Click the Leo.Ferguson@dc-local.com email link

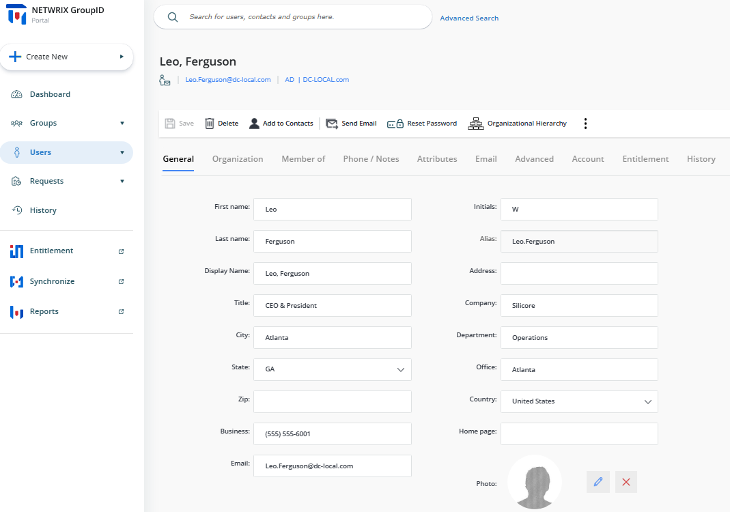coord(227,79)
